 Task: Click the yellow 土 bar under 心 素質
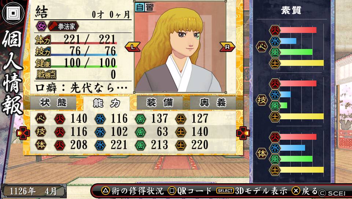click(302, 63)
